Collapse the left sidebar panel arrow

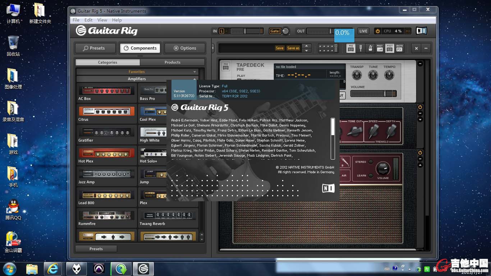click(x=213, y=48)
